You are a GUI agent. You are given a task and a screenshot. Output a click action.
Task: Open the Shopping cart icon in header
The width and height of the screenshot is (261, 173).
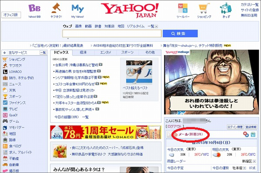(x=204, y=9)
